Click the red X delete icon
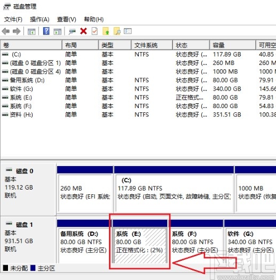 point(83,31)
